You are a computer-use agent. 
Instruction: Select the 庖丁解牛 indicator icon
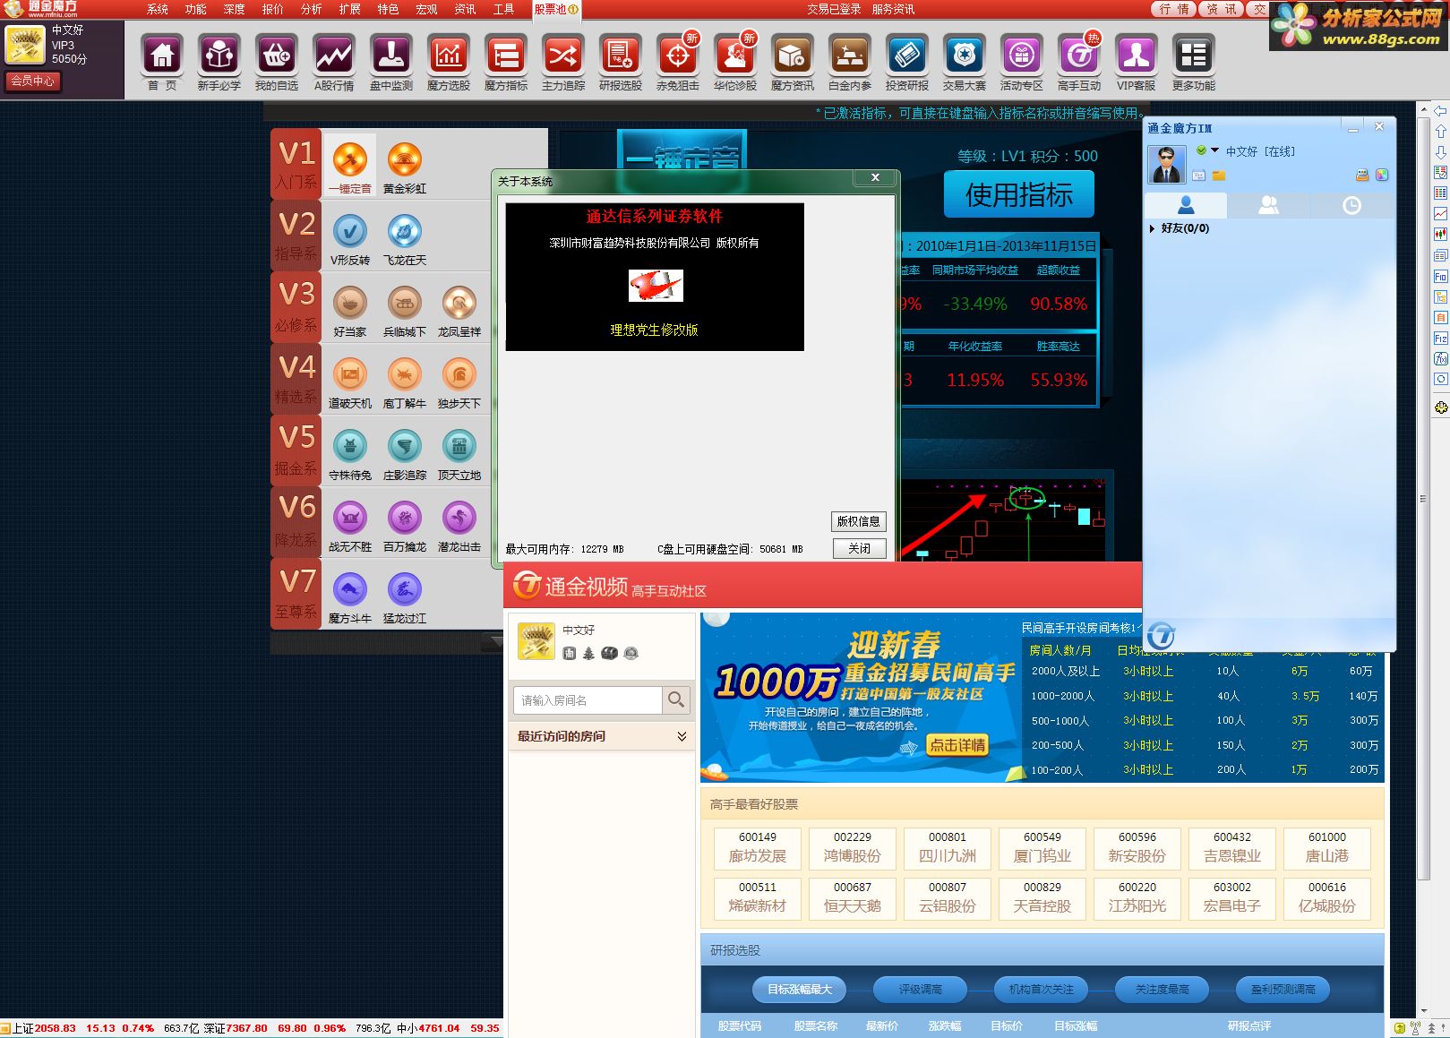pyautogui.click(x=405, y=375)
